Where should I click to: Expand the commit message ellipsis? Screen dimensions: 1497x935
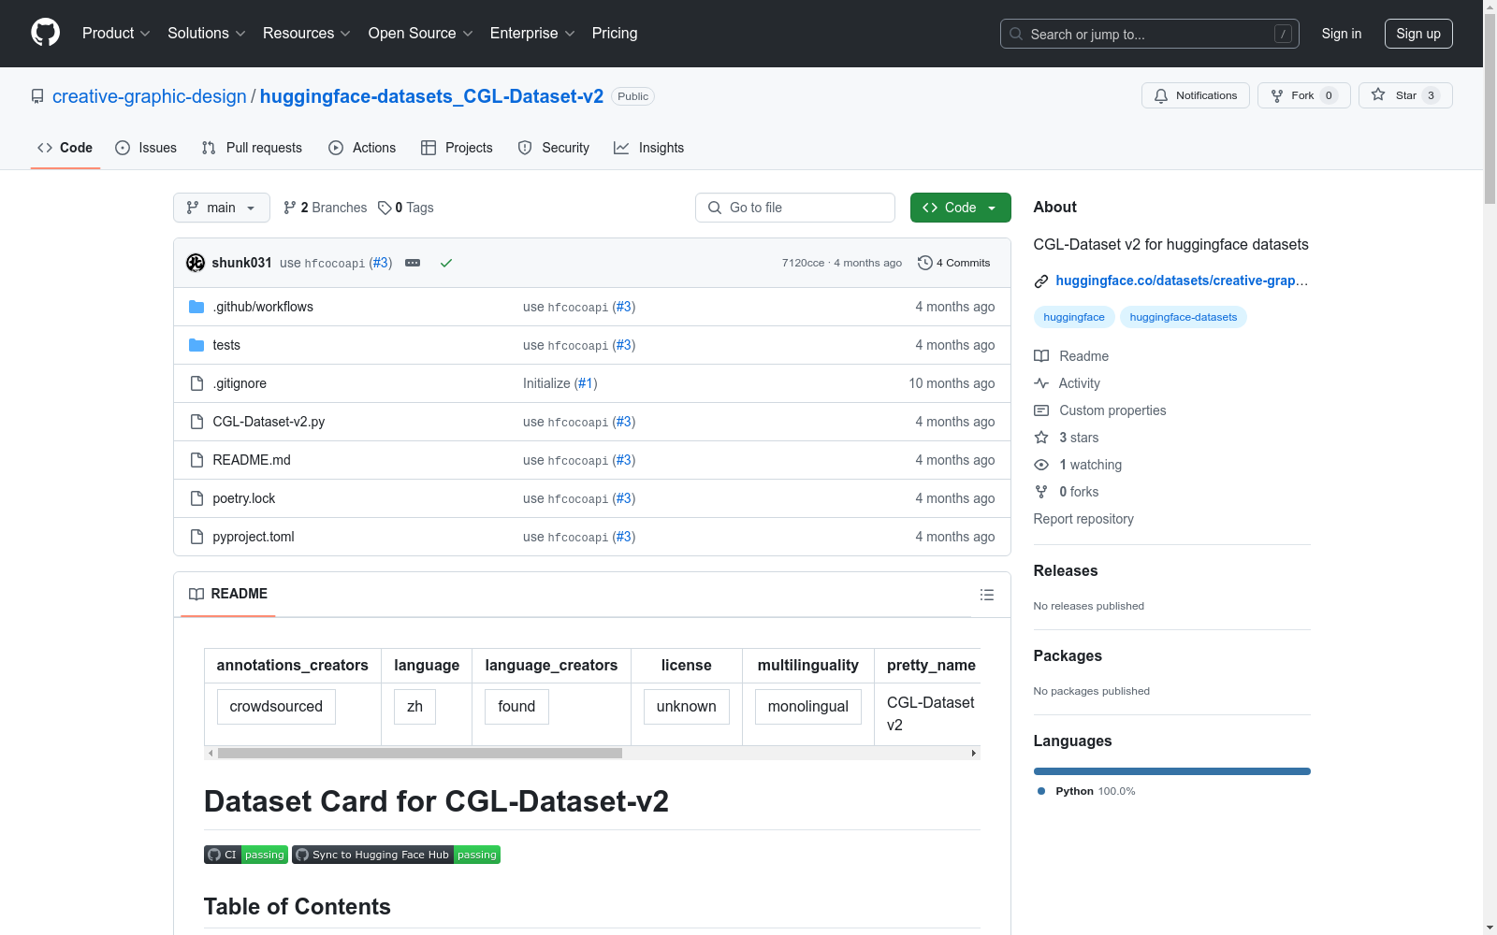tap(413, 263)
